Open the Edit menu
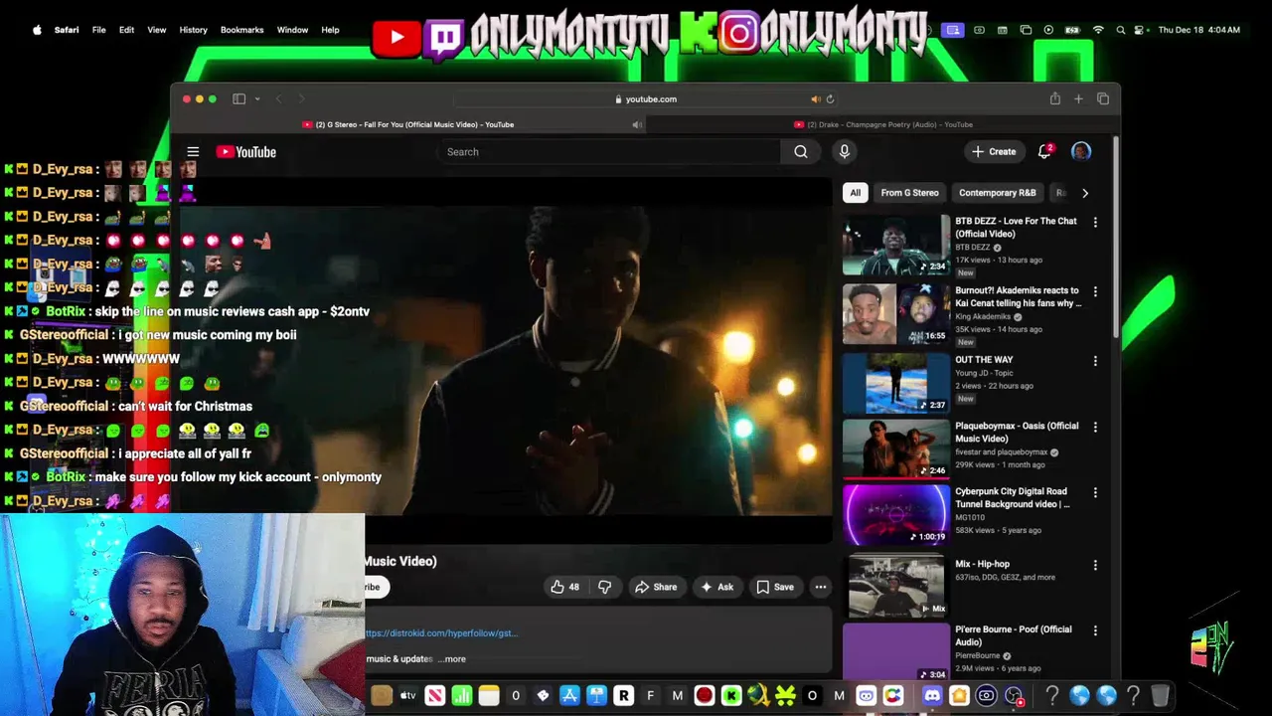 [127, 30]
